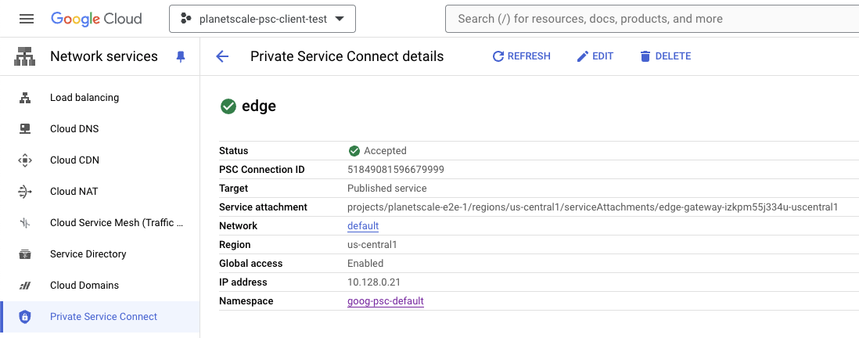Click the Cloud Domains icon

tap(25, 286)
